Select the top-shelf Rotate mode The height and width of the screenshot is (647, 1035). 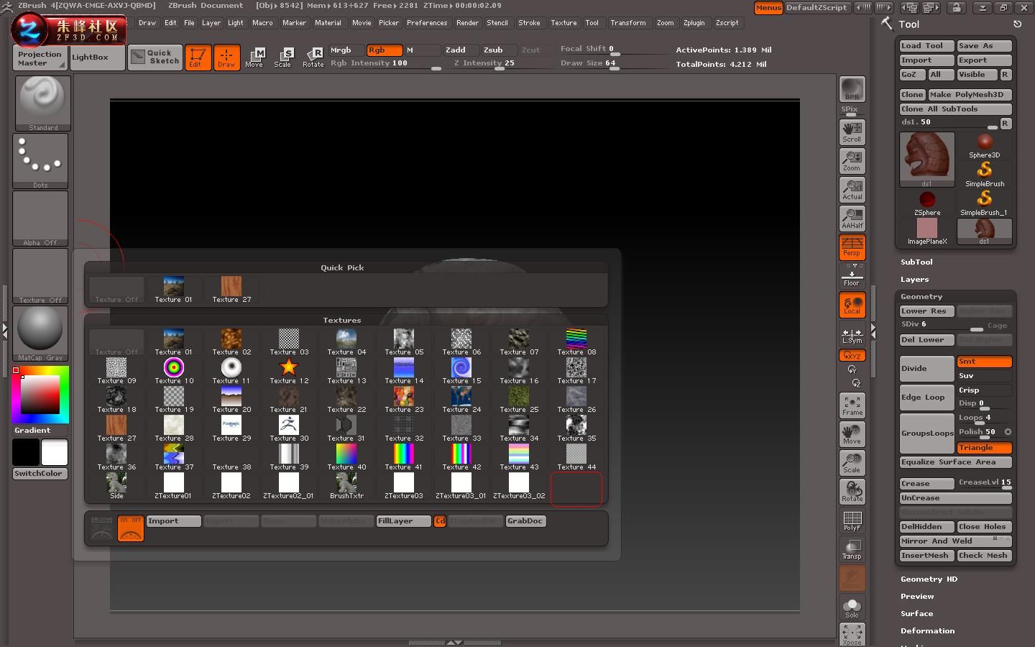click(x=313, y=57)
